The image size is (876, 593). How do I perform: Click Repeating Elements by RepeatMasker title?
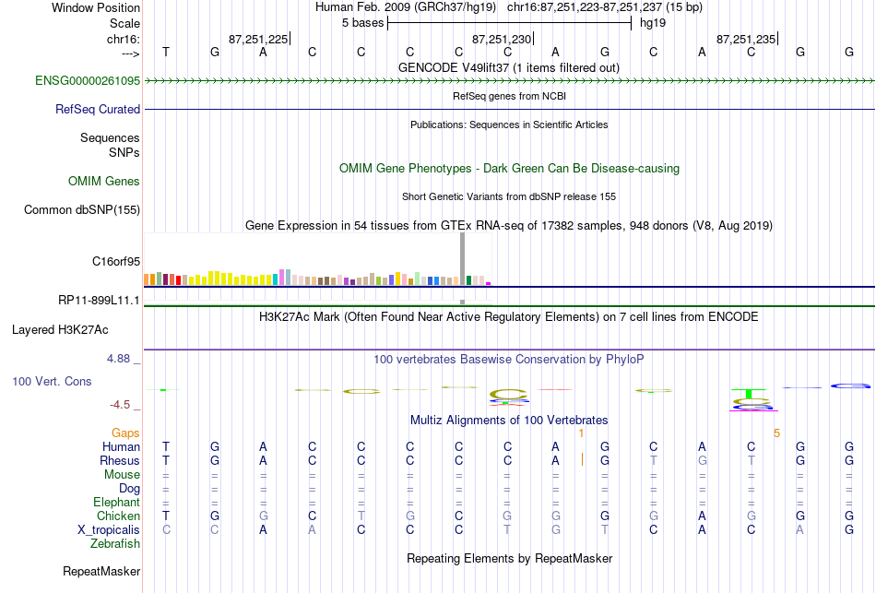[509, 558]
